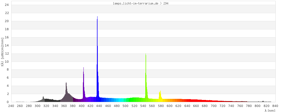Click the y-axis tick label '6'
This screenshot has height=112, width=281.
coord(8,78)
